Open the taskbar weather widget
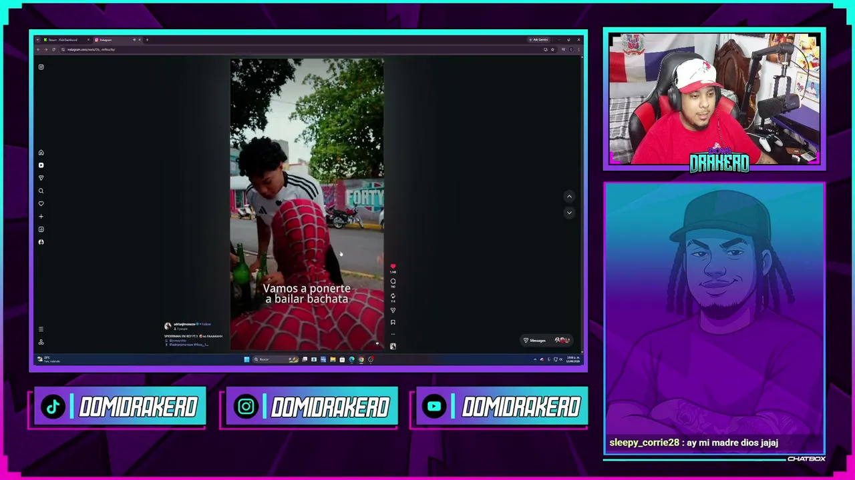 click(x=49, y=359)
